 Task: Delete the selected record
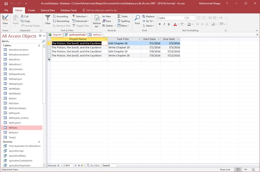pyautogui.click(x=107, y=26)
